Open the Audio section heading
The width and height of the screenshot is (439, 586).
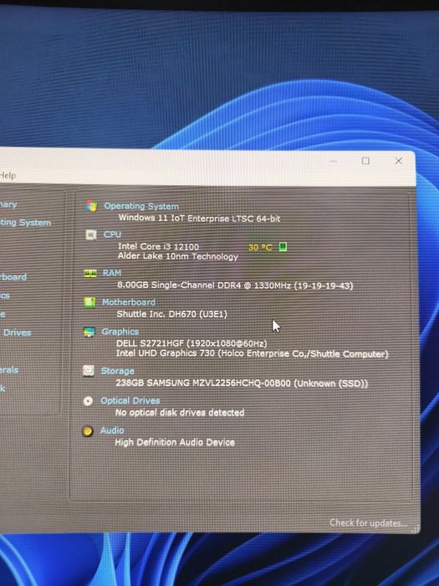tap(112, 430)
